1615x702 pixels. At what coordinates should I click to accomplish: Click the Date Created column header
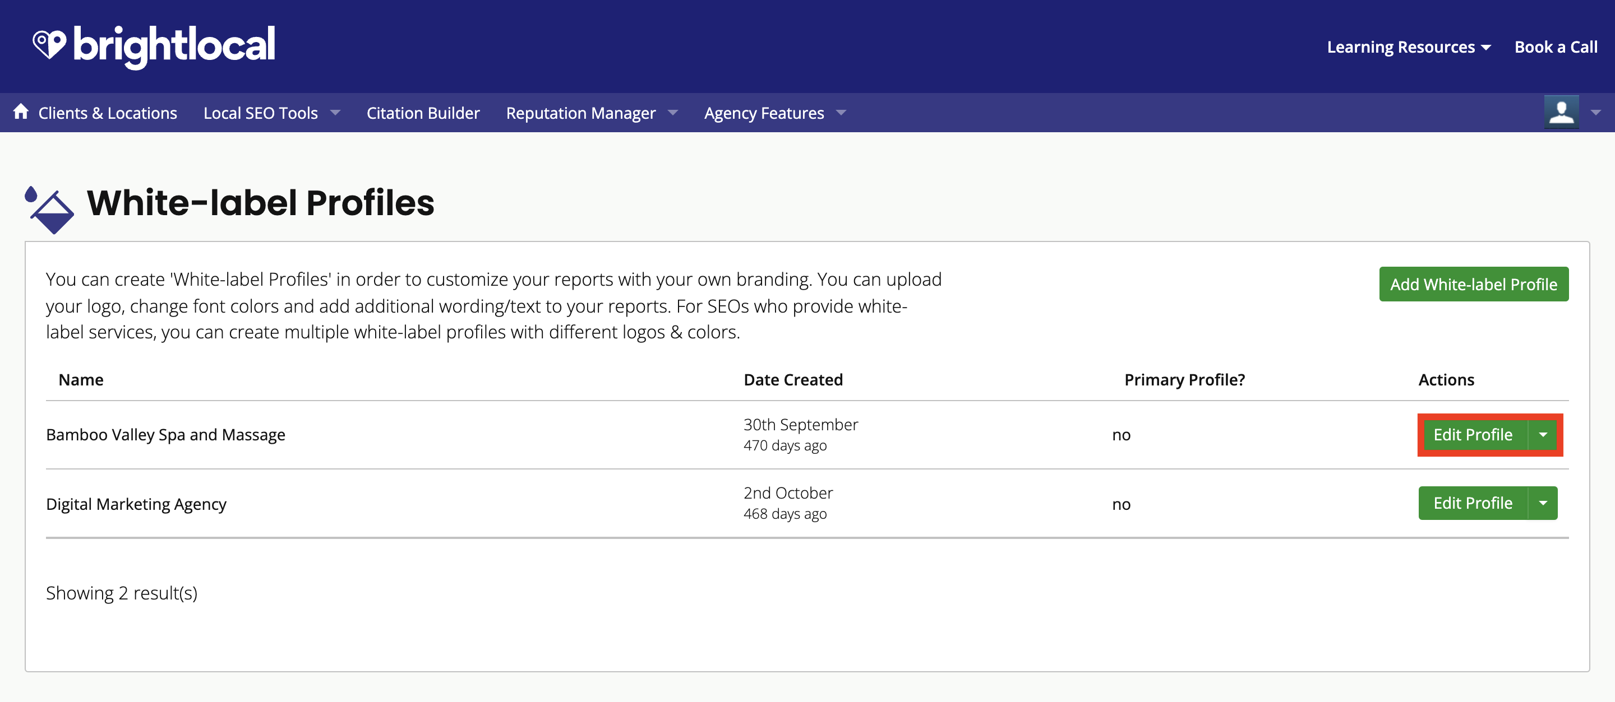click(x=793, y=379)
